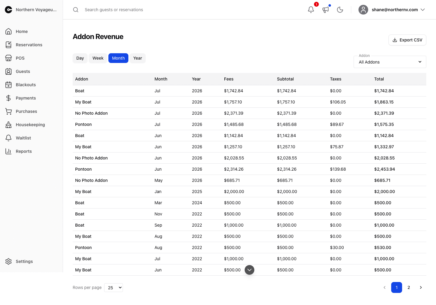The image size is (436, 305).
Task: Expand account menu chevron
Action: pyautogui.click(x=423, y=10)
